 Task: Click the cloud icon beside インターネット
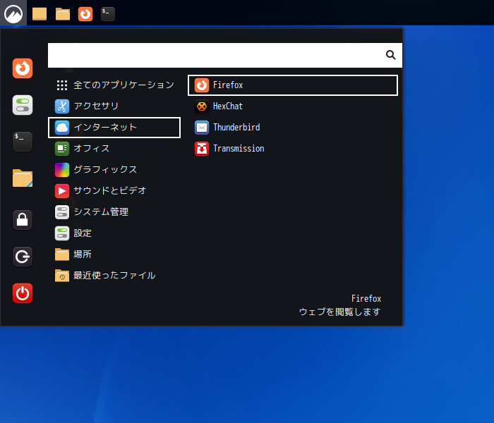[62, 128]
